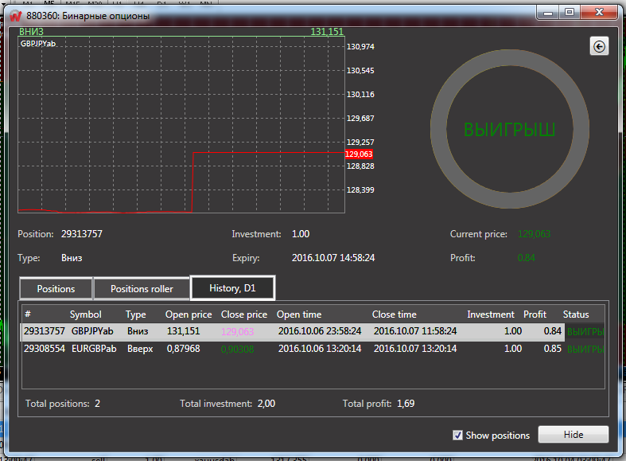The image size is (626, 461).
Task: Sort by Close time column header
Action: tap(395, 314)
